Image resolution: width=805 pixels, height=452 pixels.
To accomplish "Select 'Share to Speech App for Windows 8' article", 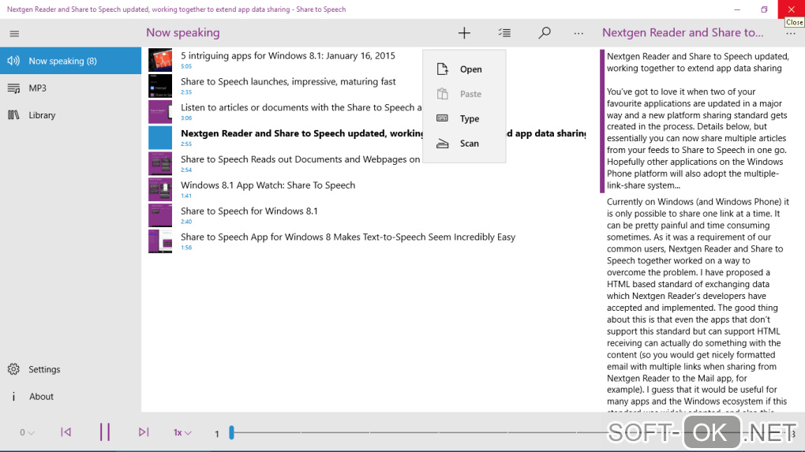I will tap(348, 237).
